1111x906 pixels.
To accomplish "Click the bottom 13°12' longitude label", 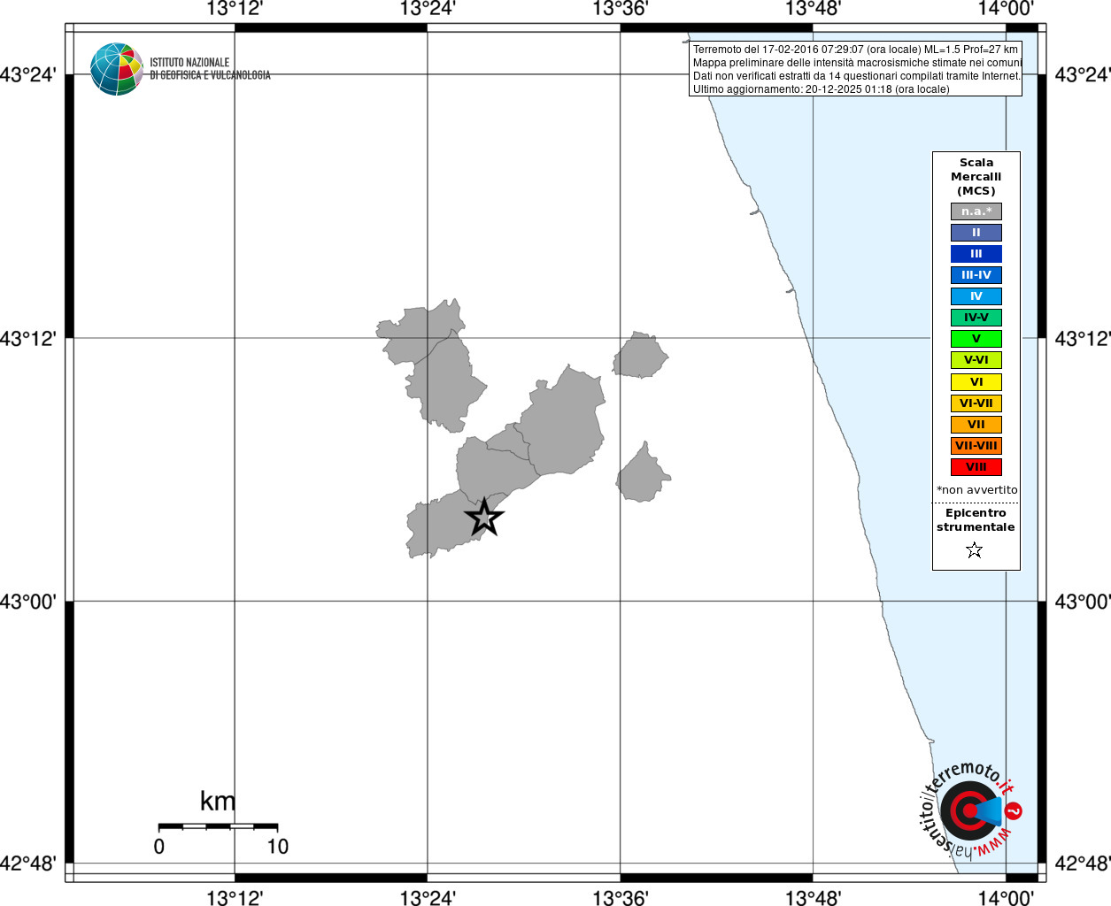I will pyautogui.click(x=235, y=898).
